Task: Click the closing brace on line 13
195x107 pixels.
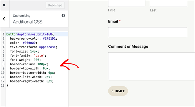Action: coord(7,85)
